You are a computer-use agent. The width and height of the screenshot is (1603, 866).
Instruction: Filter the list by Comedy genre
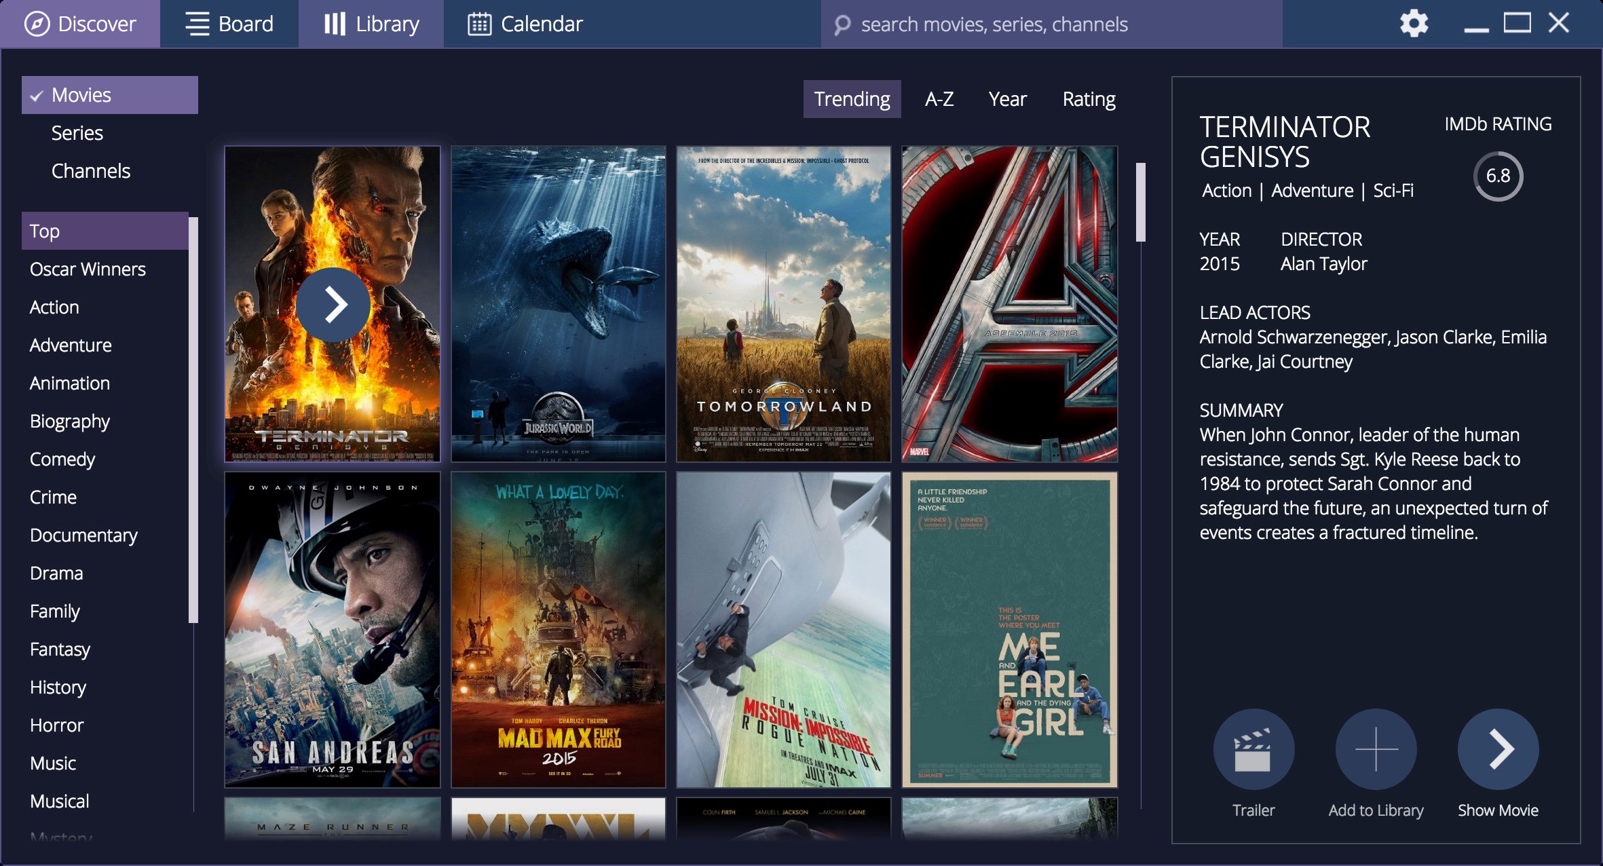tap(62, 459)
